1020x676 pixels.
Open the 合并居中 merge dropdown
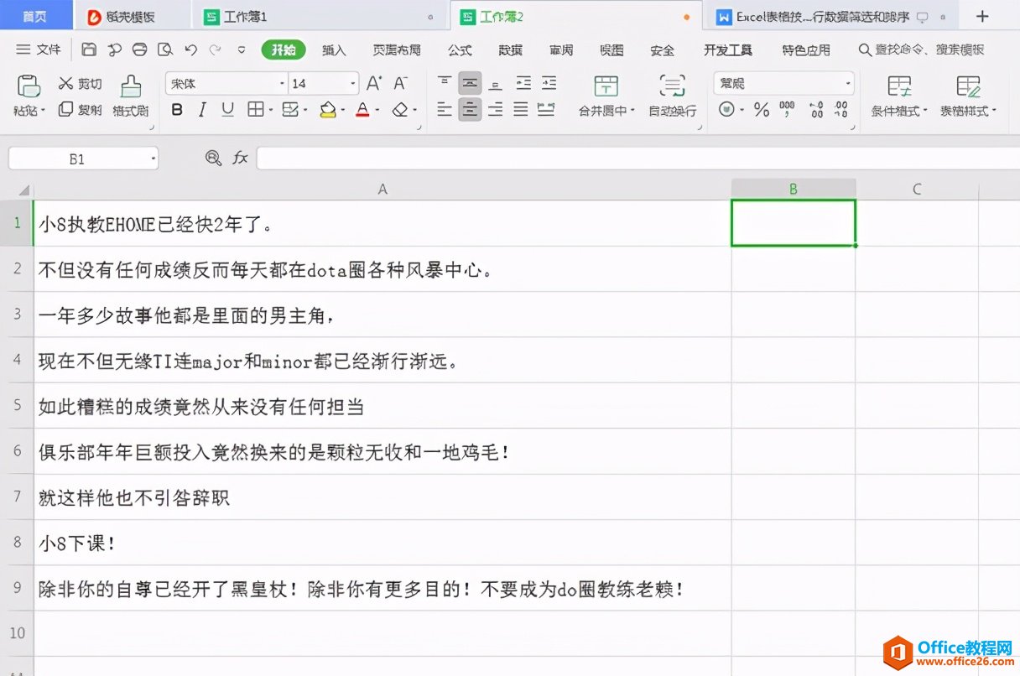[606, 111]
